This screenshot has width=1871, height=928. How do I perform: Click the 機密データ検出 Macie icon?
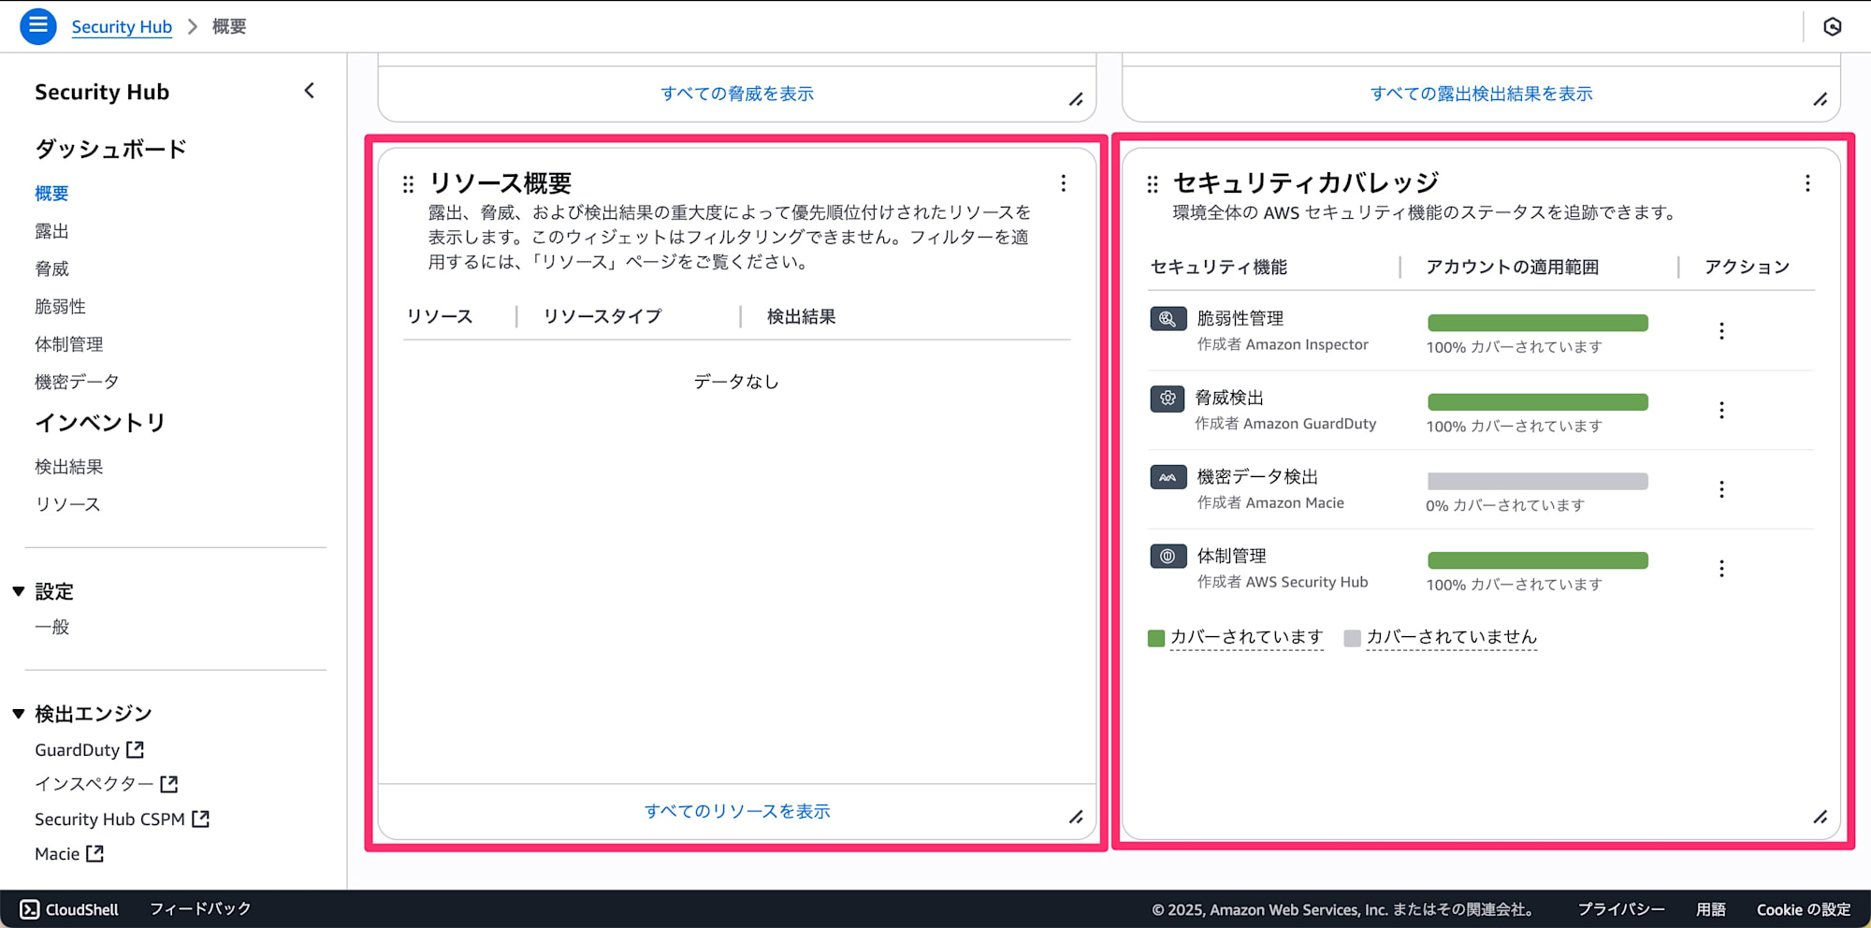tap(1168, 477)
